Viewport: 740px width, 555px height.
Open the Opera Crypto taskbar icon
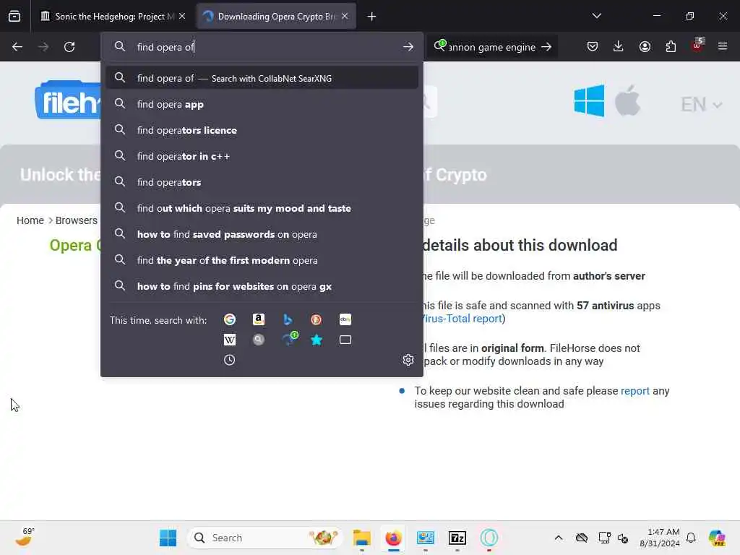489,538
